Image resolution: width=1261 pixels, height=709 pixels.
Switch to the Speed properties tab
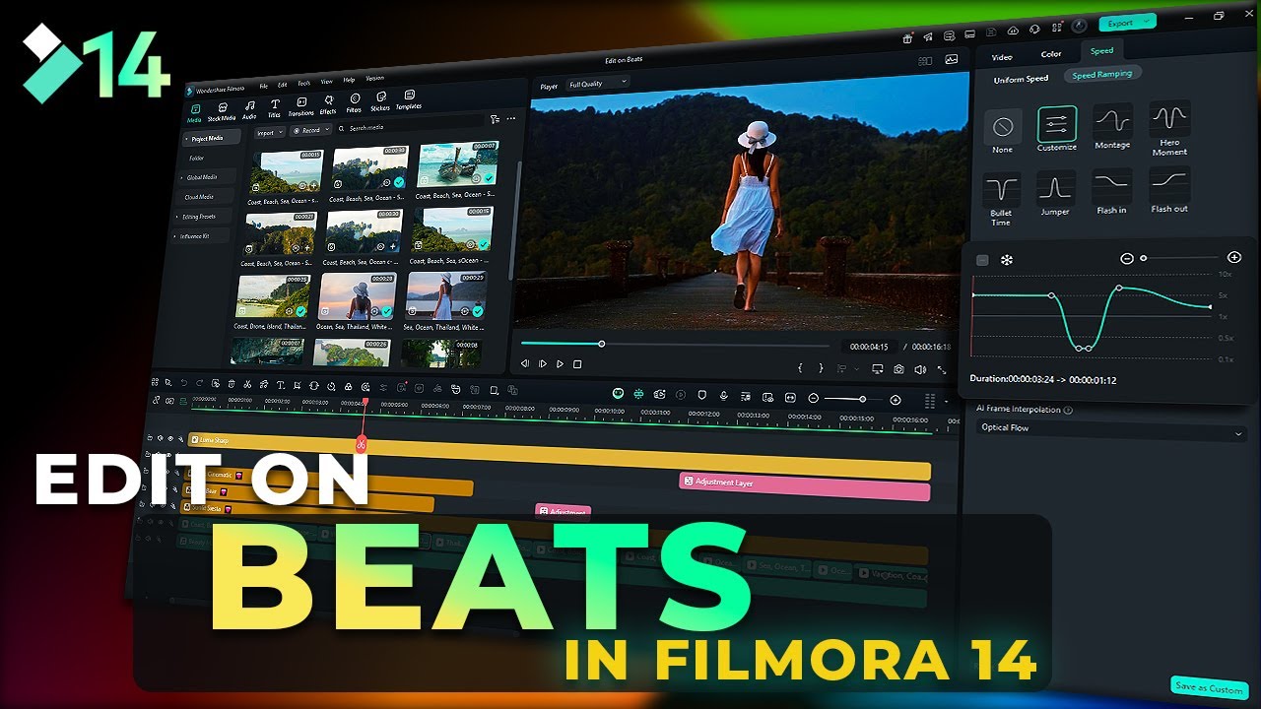tap(1101, 50)
